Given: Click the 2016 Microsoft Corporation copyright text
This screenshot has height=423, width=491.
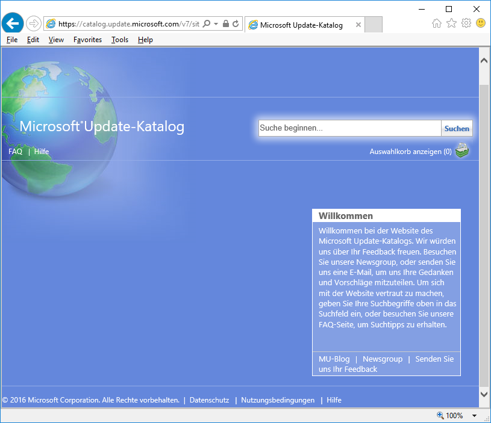Looking at the screenshot, I should [91, 400].
